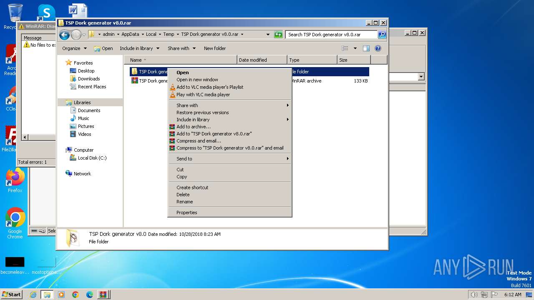Screen dimensions: 534x300
Task: Click the Back navigation arrow in Explorer
Action: [x=64, y=35]
